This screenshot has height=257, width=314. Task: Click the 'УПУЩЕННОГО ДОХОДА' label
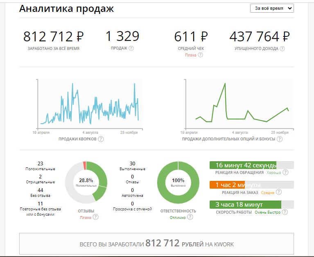(257, 48)
